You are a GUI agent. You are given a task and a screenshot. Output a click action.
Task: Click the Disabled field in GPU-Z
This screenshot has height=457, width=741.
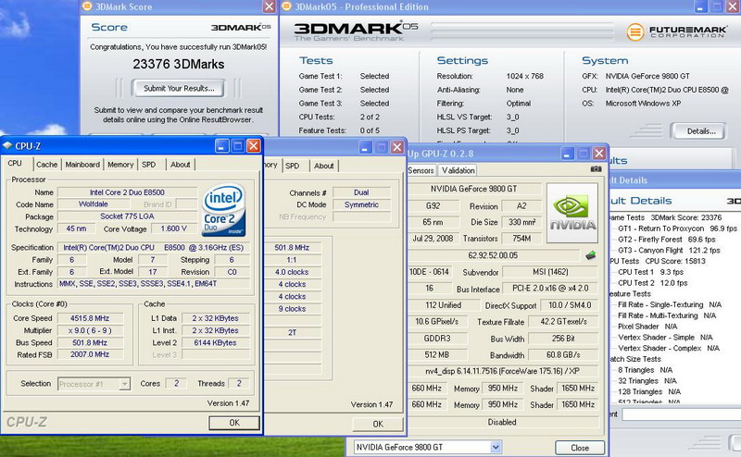[x=502, y=422]
